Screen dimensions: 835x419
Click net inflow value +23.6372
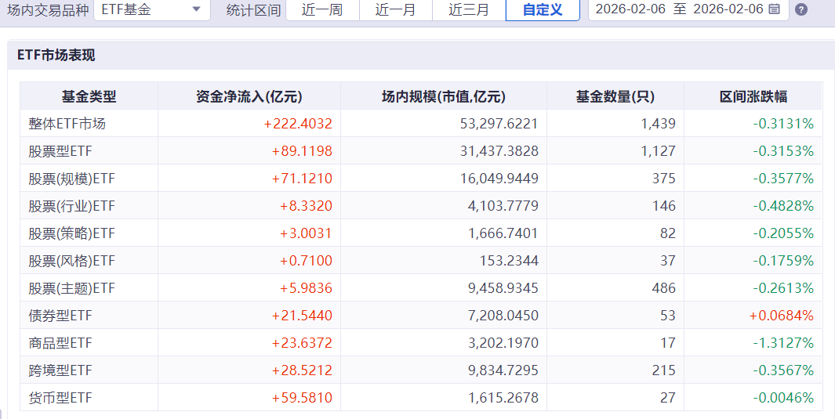pos(302,343)
